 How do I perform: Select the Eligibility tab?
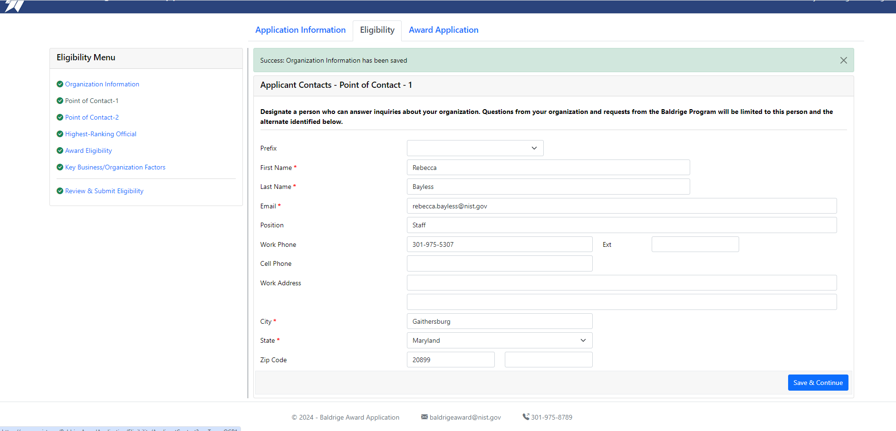pos(377,30)
